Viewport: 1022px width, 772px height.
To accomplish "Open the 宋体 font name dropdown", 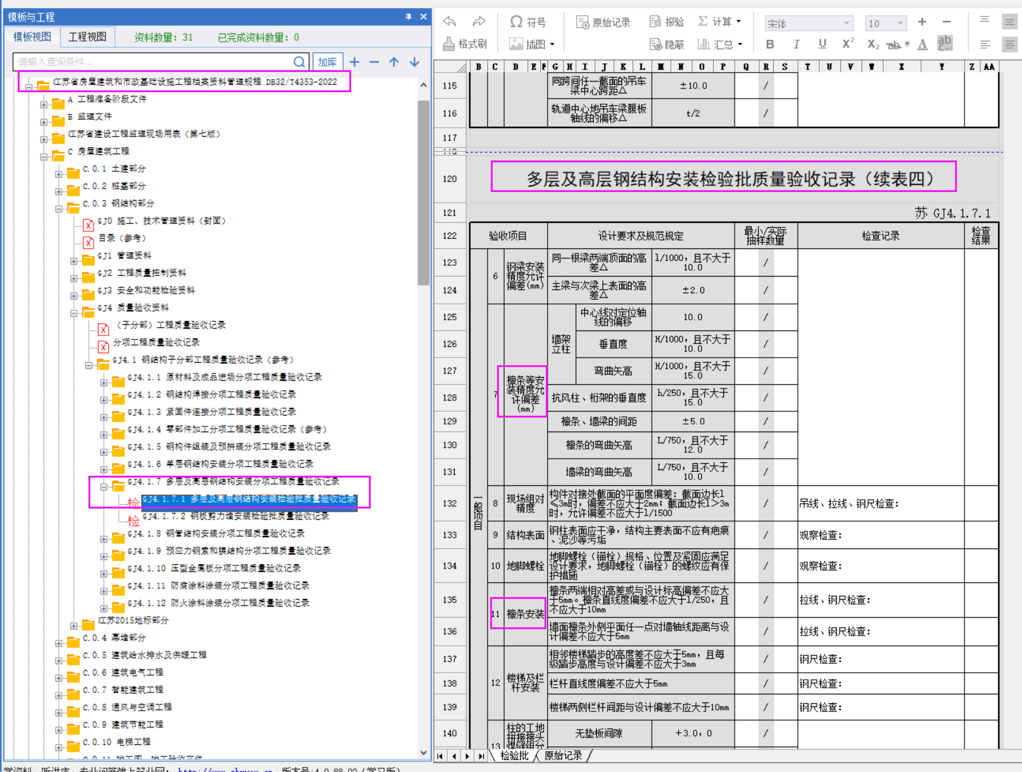I will (x=846, y=24).
